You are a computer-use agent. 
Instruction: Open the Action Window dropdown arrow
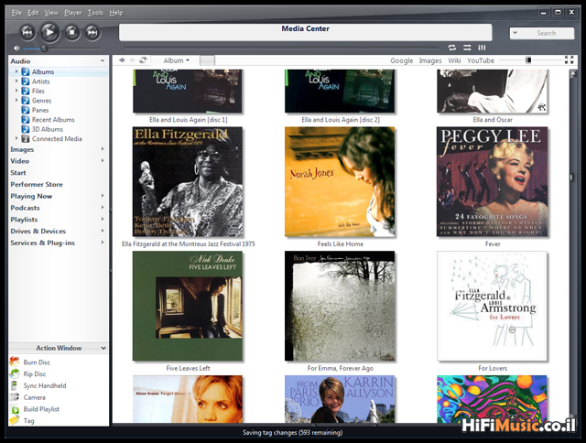(x=103, y=348)
